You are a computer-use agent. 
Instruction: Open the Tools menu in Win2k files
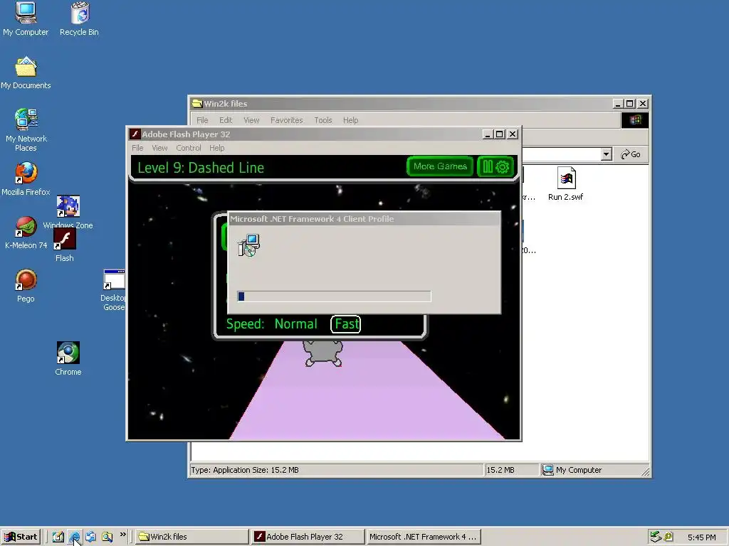click(x=323, y=120)
